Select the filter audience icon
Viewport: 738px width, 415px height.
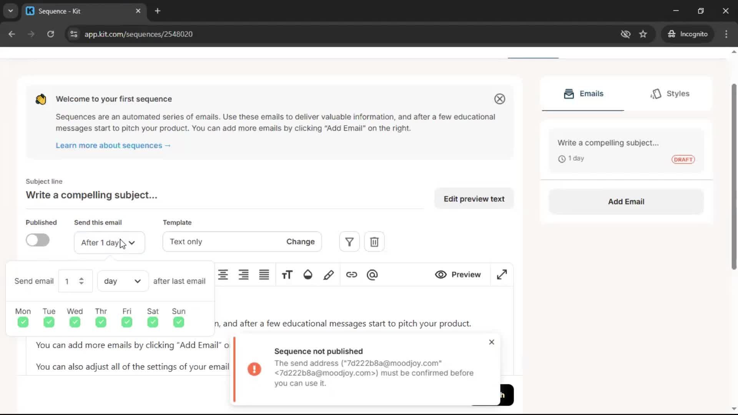point(349,241)
